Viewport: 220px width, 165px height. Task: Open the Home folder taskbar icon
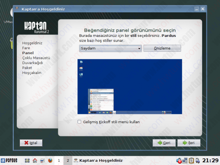(x=35, y=160)
